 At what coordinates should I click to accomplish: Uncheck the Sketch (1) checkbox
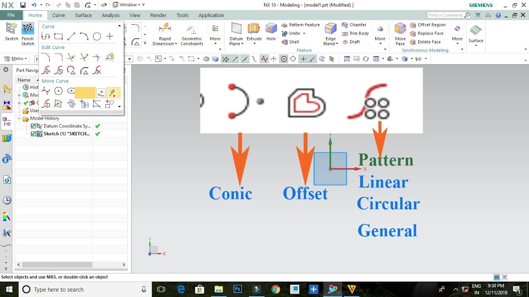33,134
